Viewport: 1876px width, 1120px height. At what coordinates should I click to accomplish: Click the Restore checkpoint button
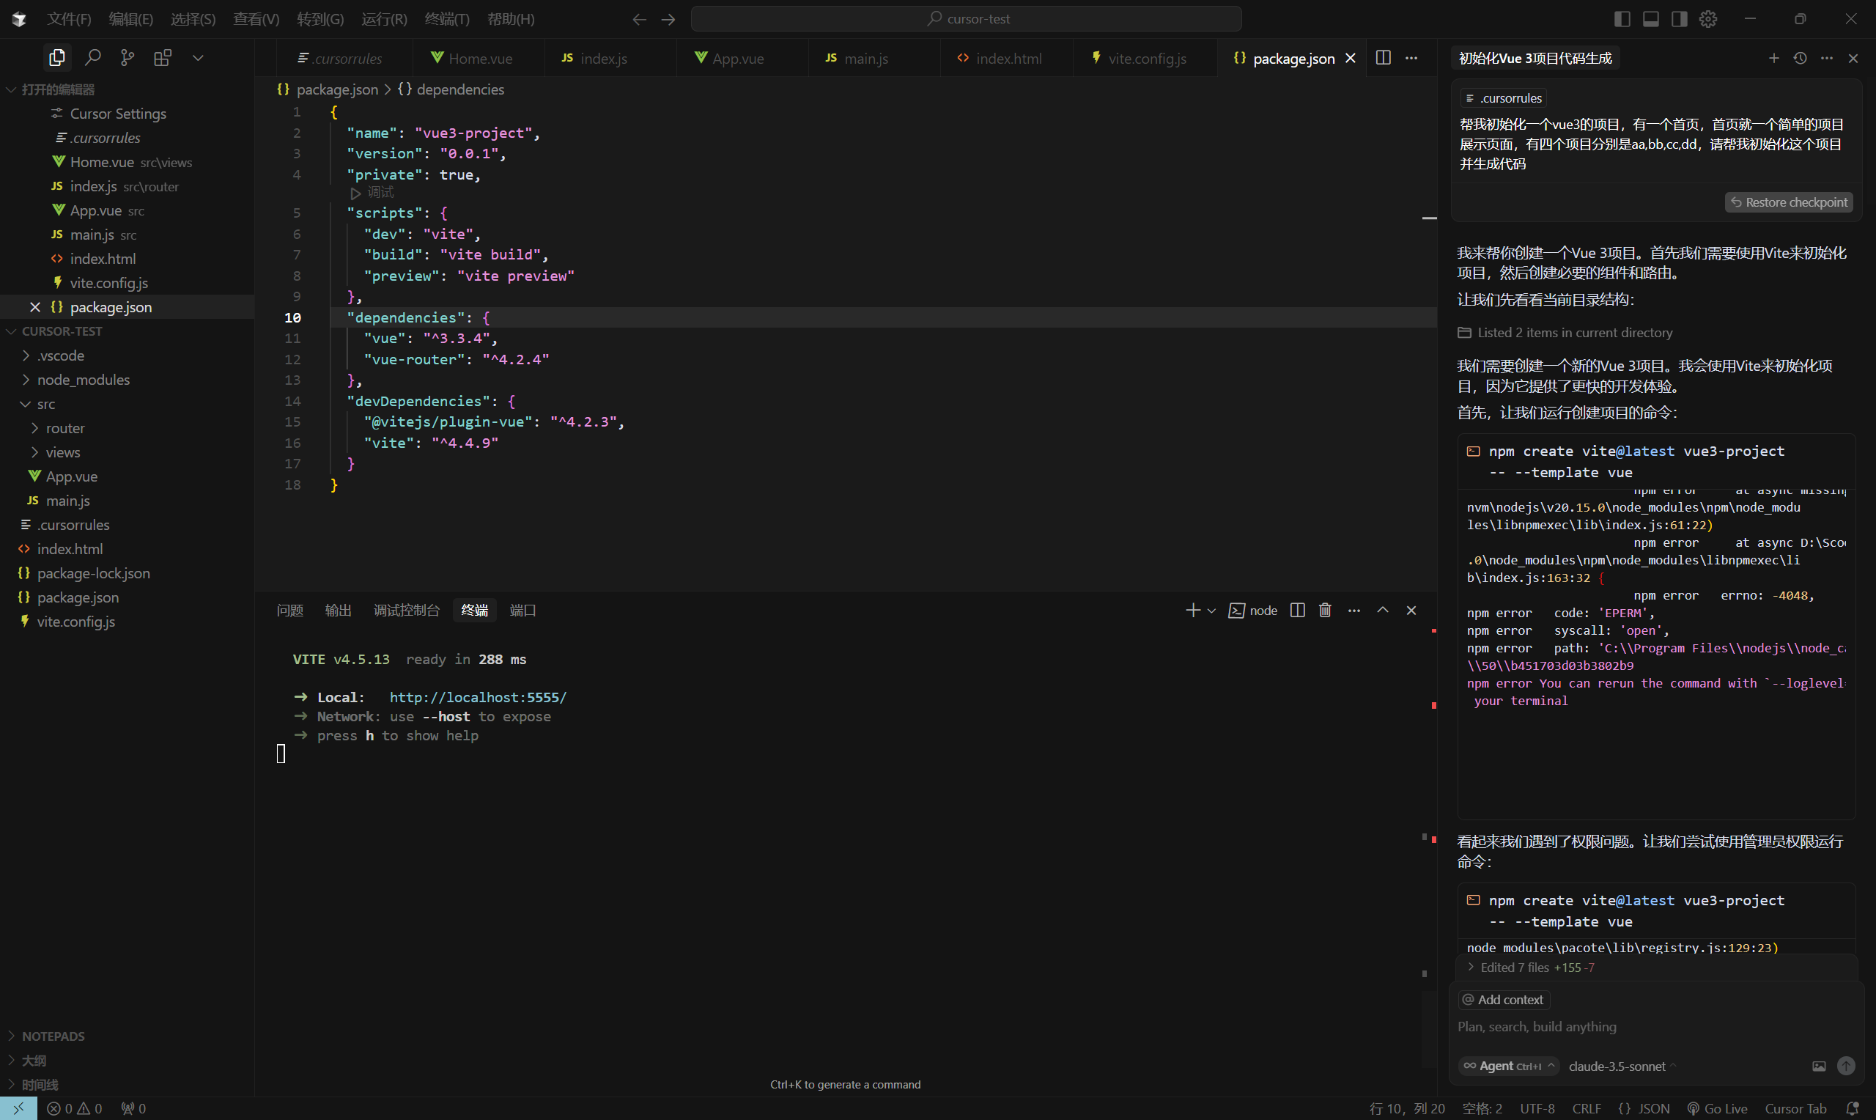[x=1789, y=202]
